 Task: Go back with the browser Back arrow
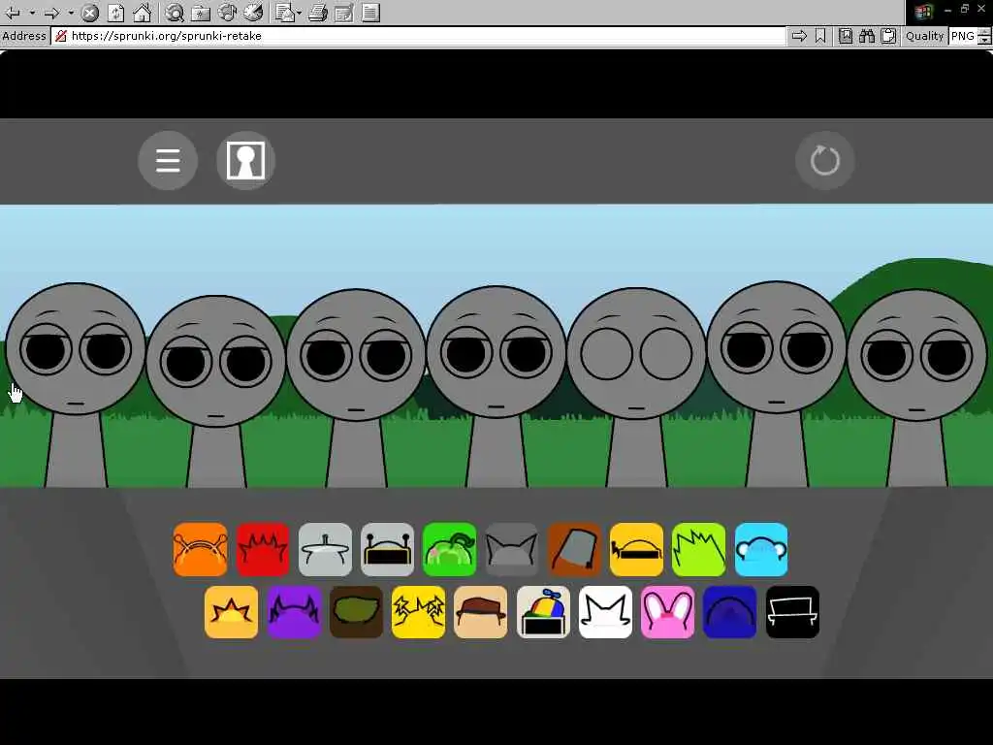point(12,13)
